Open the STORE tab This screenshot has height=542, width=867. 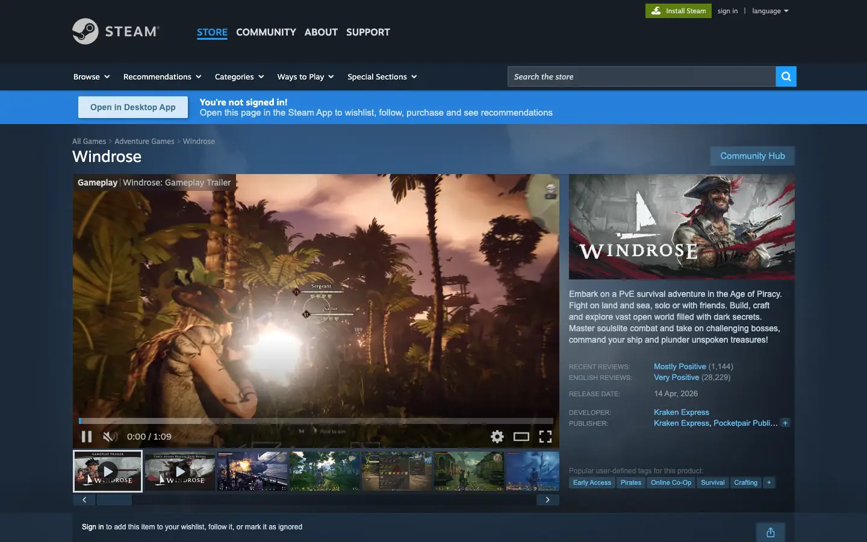[212, 33]
